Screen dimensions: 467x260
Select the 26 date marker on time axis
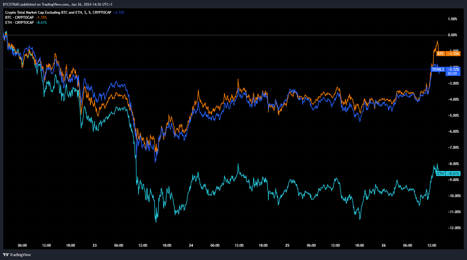click(x=383, y=245)
